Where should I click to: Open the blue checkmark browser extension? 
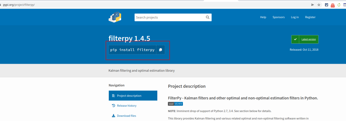[326, 5]
